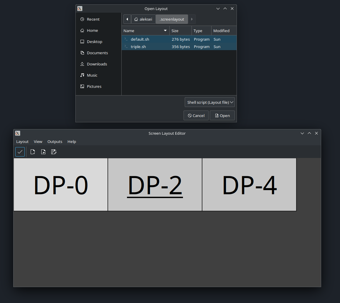Click the New layout toolbar icon

[33, 152]
